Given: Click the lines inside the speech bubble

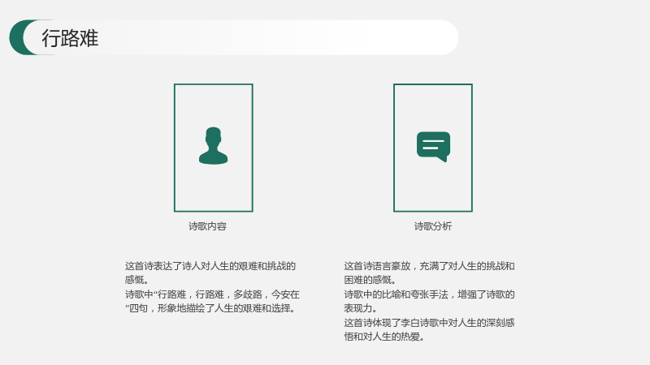Looking at the screenshot, I should tap(433, 144).
